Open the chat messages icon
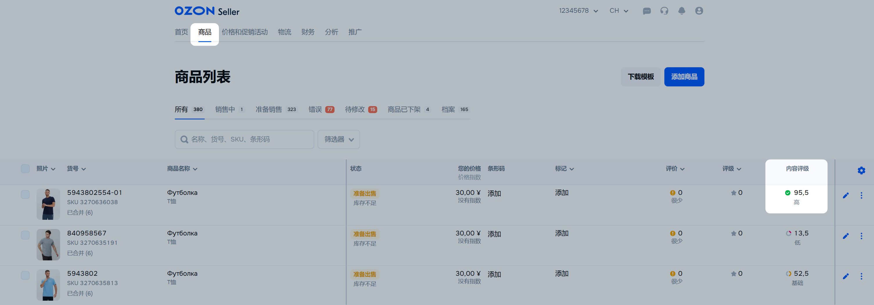The height and width of the screenshot is (305, 874). click(647, 11)
